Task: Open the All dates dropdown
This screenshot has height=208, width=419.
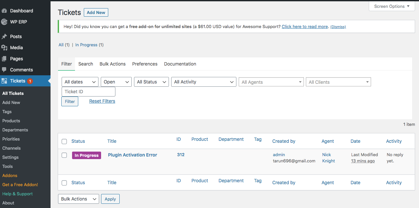Action: tap(80, 82)
